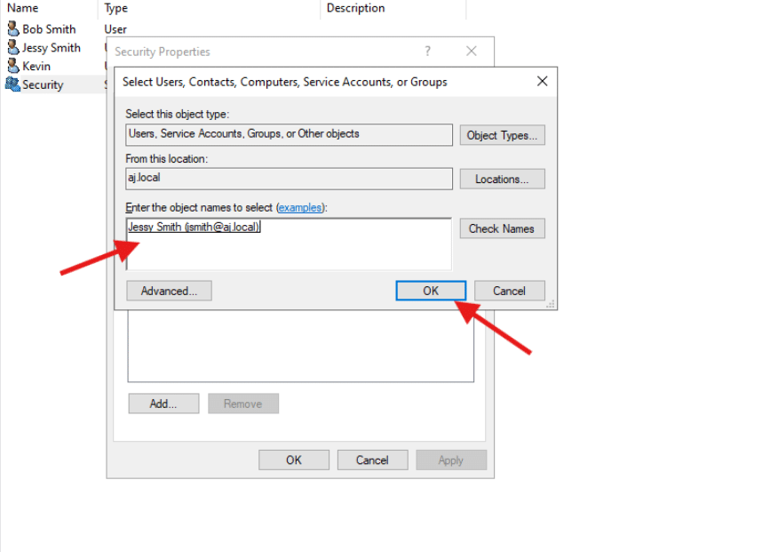The image size is (770, 552).
Task: Click the help question mark button
Action: coord(427,52)
